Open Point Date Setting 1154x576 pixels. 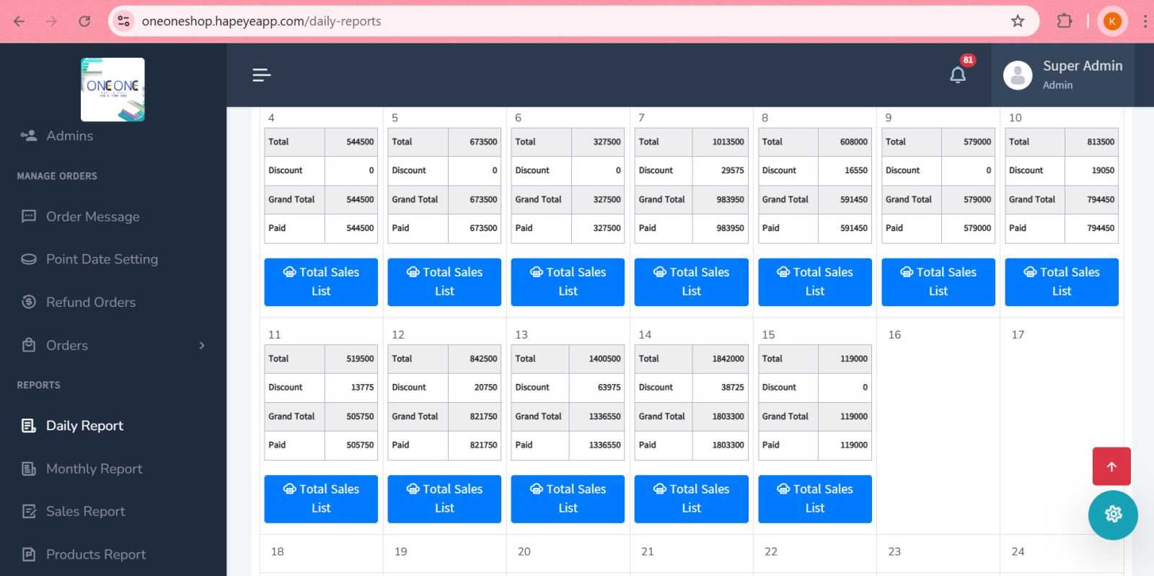pyautogui.click(x=102, y=259)
